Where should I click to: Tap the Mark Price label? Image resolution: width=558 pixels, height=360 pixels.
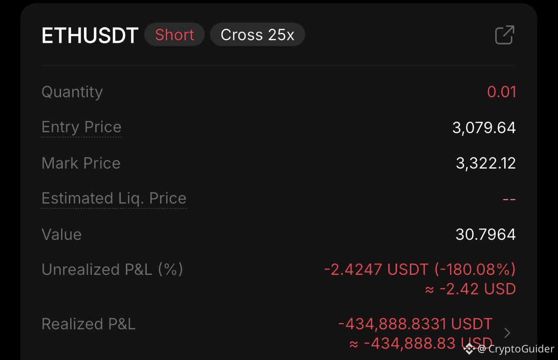click(x=81, y=163)
